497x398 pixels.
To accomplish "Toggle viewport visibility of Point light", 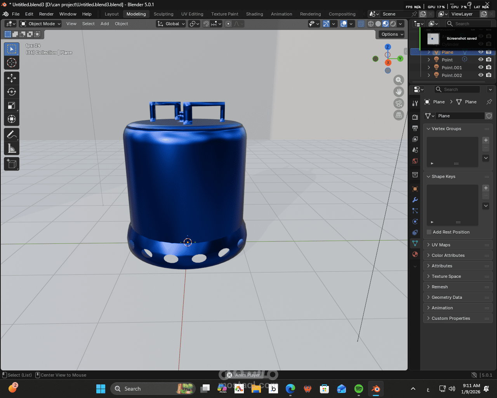I will (x=481, y=59).
